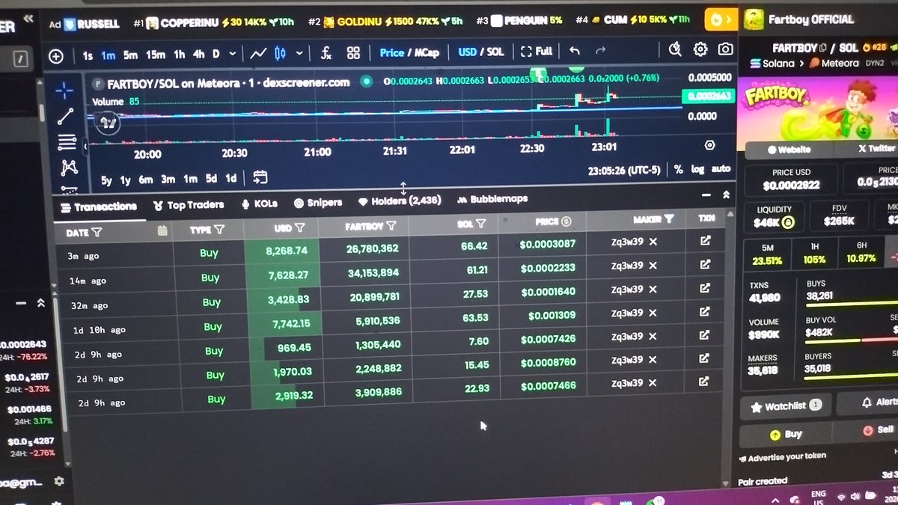Screen dimensions: 898x505
Task: Open the candlestick chart type icon
Action: pos(281,53)
